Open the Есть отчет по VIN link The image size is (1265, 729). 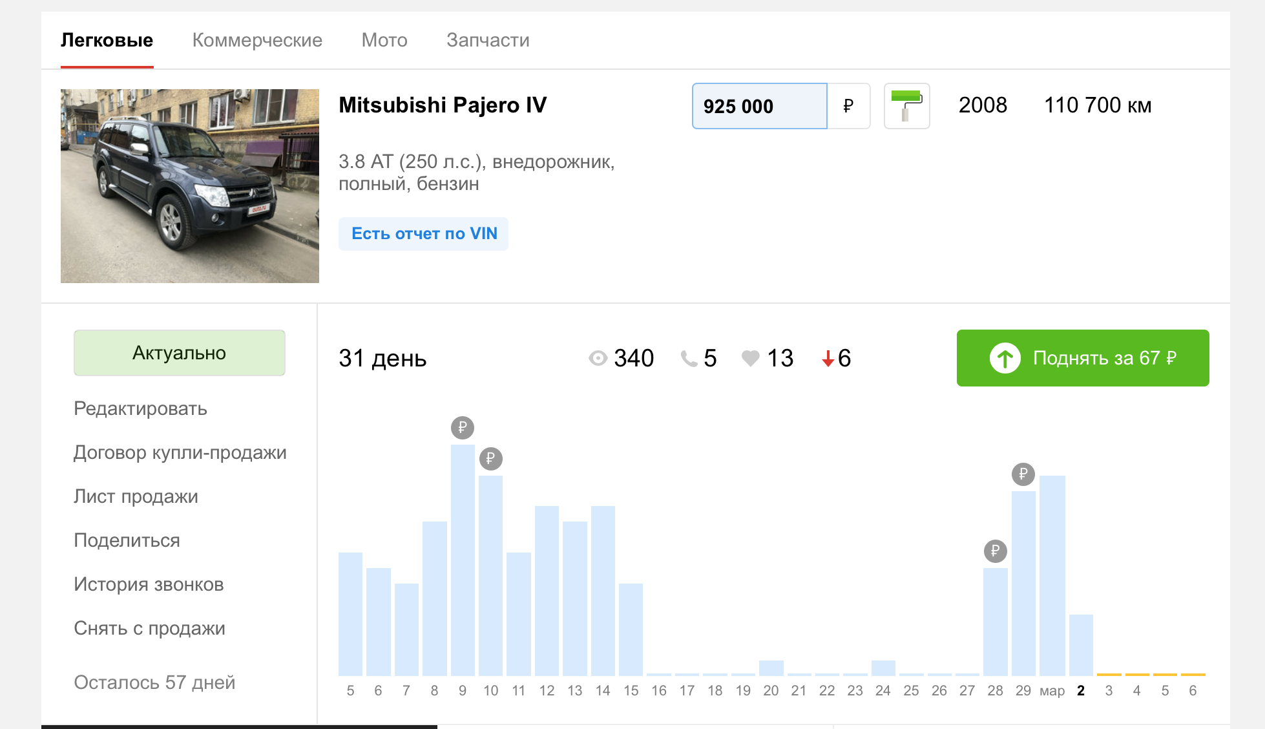424,234
